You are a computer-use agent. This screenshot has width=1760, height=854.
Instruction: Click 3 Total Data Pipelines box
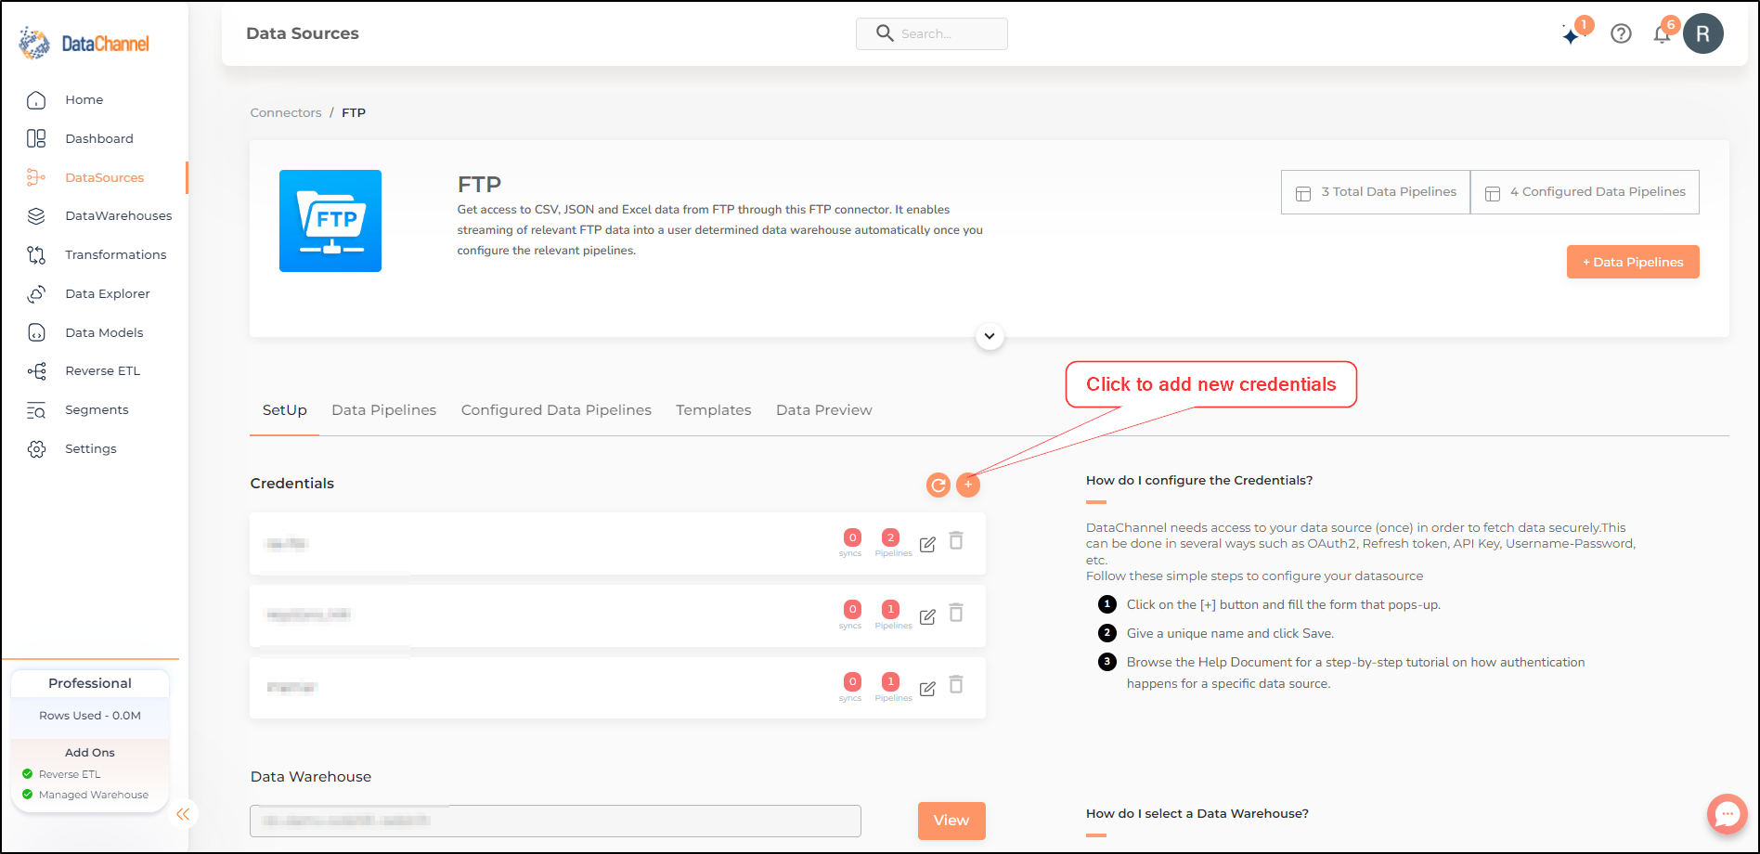pos(1376,192)
